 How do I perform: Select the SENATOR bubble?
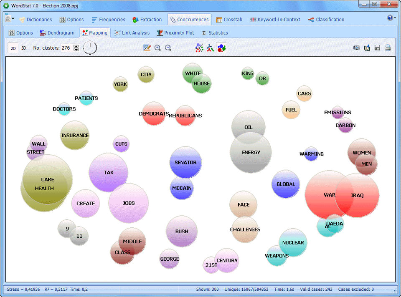185,162
